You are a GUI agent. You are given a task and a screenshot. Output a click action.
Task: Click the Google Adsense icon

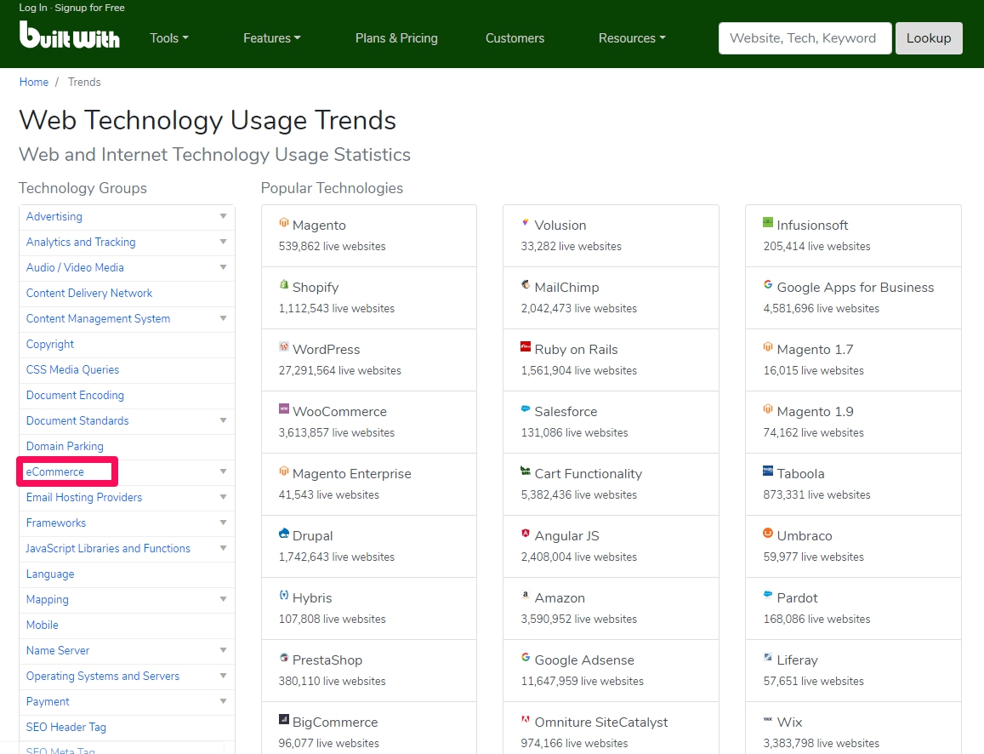tap(526, 659)
